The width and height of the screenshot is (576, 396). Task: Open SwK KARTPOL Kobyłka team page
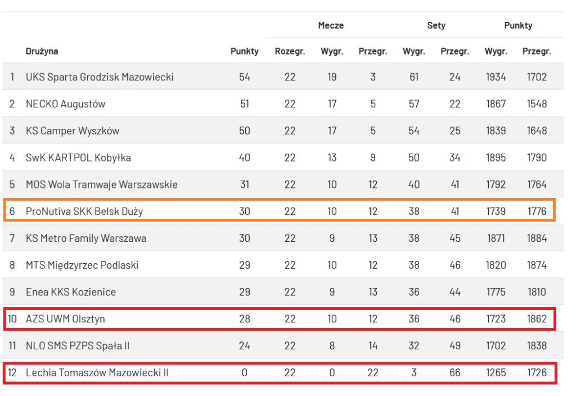78,158
